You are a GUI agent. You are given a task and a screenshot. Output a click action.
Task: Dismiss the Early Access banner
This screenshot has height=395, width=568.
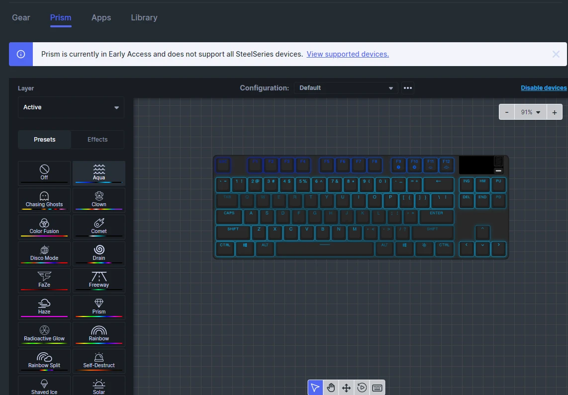point(556,54)
